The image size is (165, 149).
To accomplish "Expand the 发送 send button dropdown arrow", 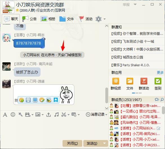I will click(x=104, y=143).
